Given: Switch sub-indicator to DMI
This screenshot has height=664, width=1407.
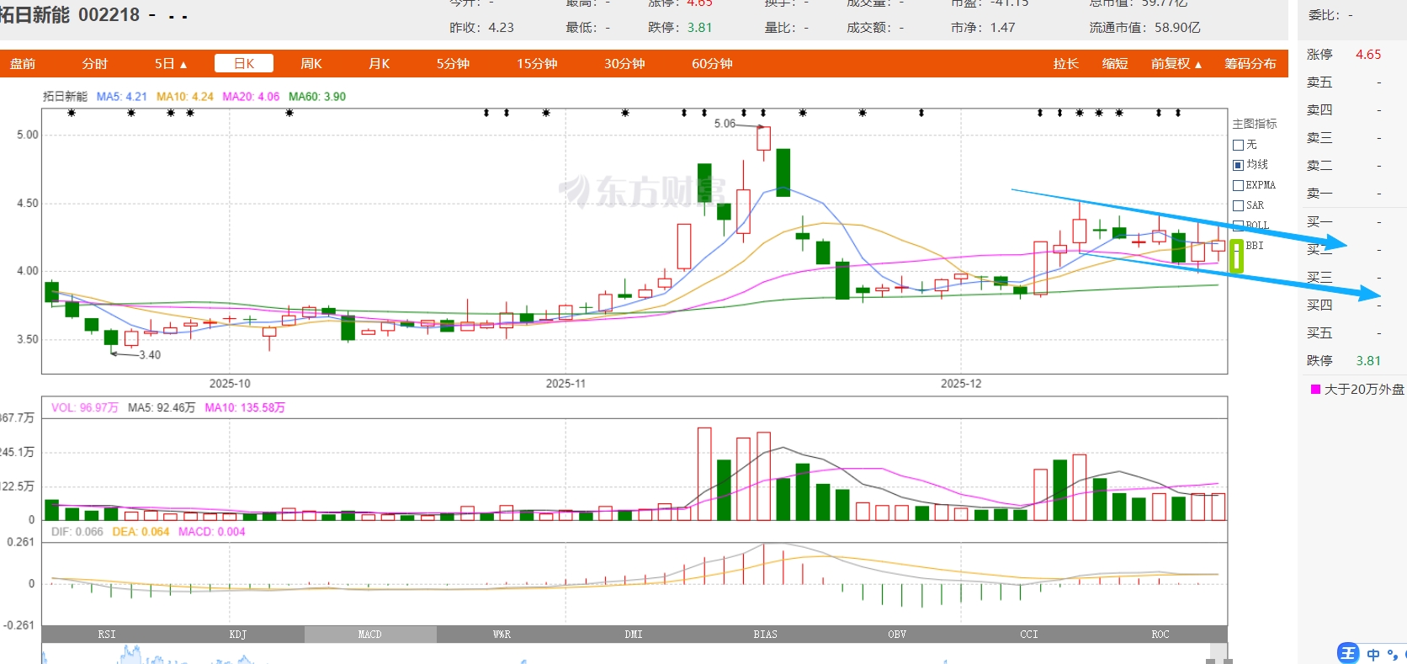Looking at the screenshot, I should click(634, 635).
